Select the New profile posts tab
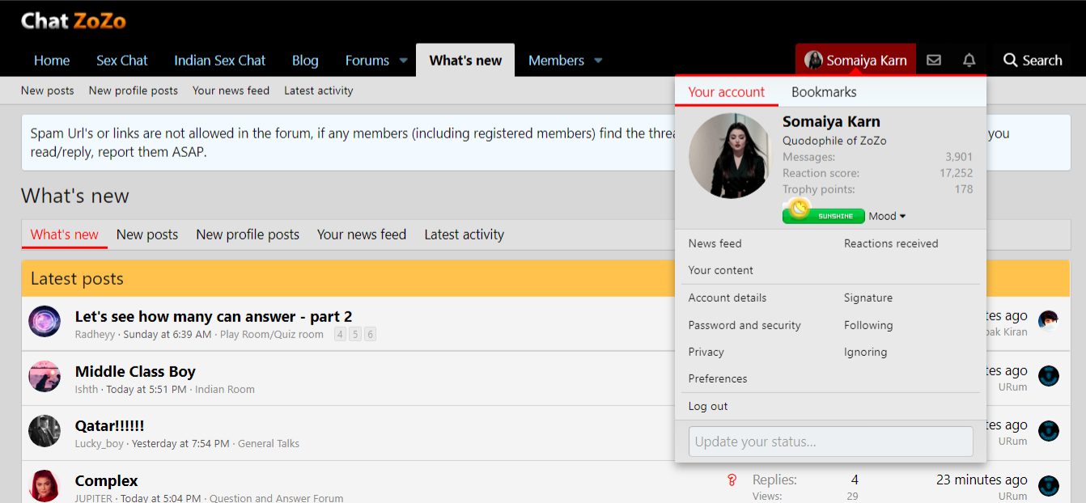The height and width of the screenshot is (503, 1086). point(248,235)
